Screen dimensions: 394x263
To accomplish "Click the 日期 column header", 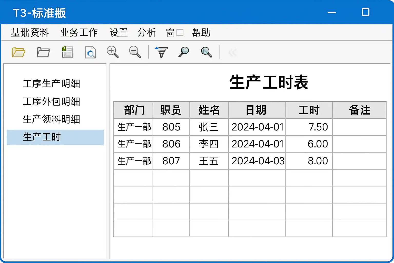I will click(x=257, y=110).
